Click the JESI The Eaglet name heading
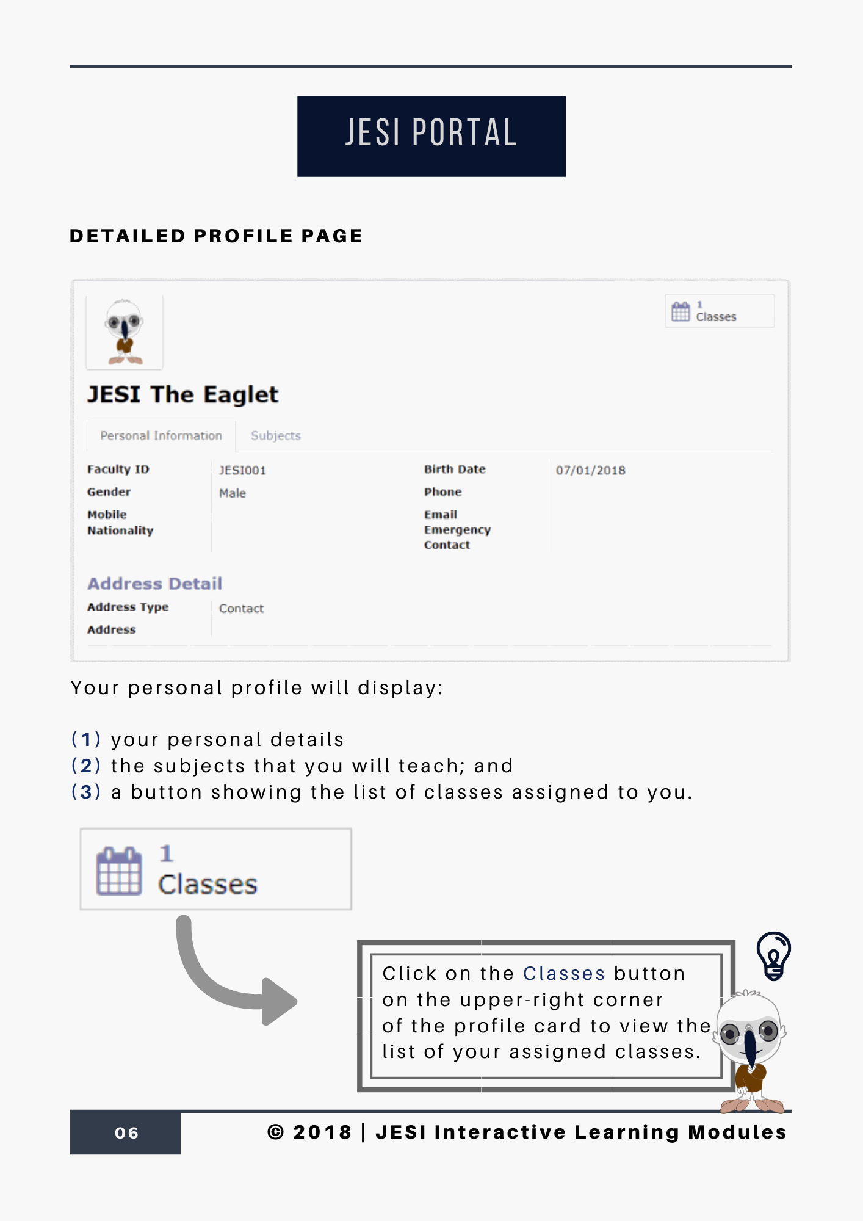Image resolution: width=863 pixels, height=1221 pixels. [183, 395]
